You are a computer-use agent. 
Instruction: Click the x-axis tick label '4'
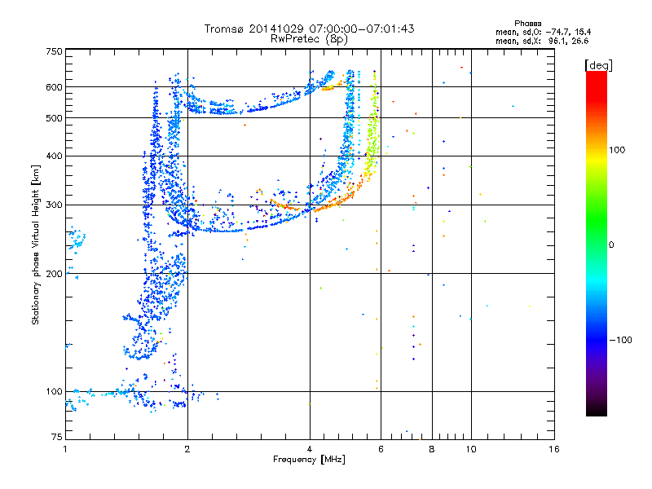point(310,449)
